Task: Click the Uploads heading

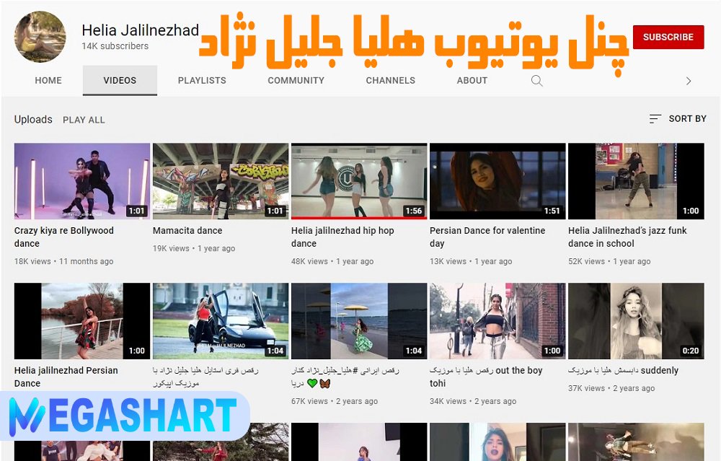Action: 33,120
